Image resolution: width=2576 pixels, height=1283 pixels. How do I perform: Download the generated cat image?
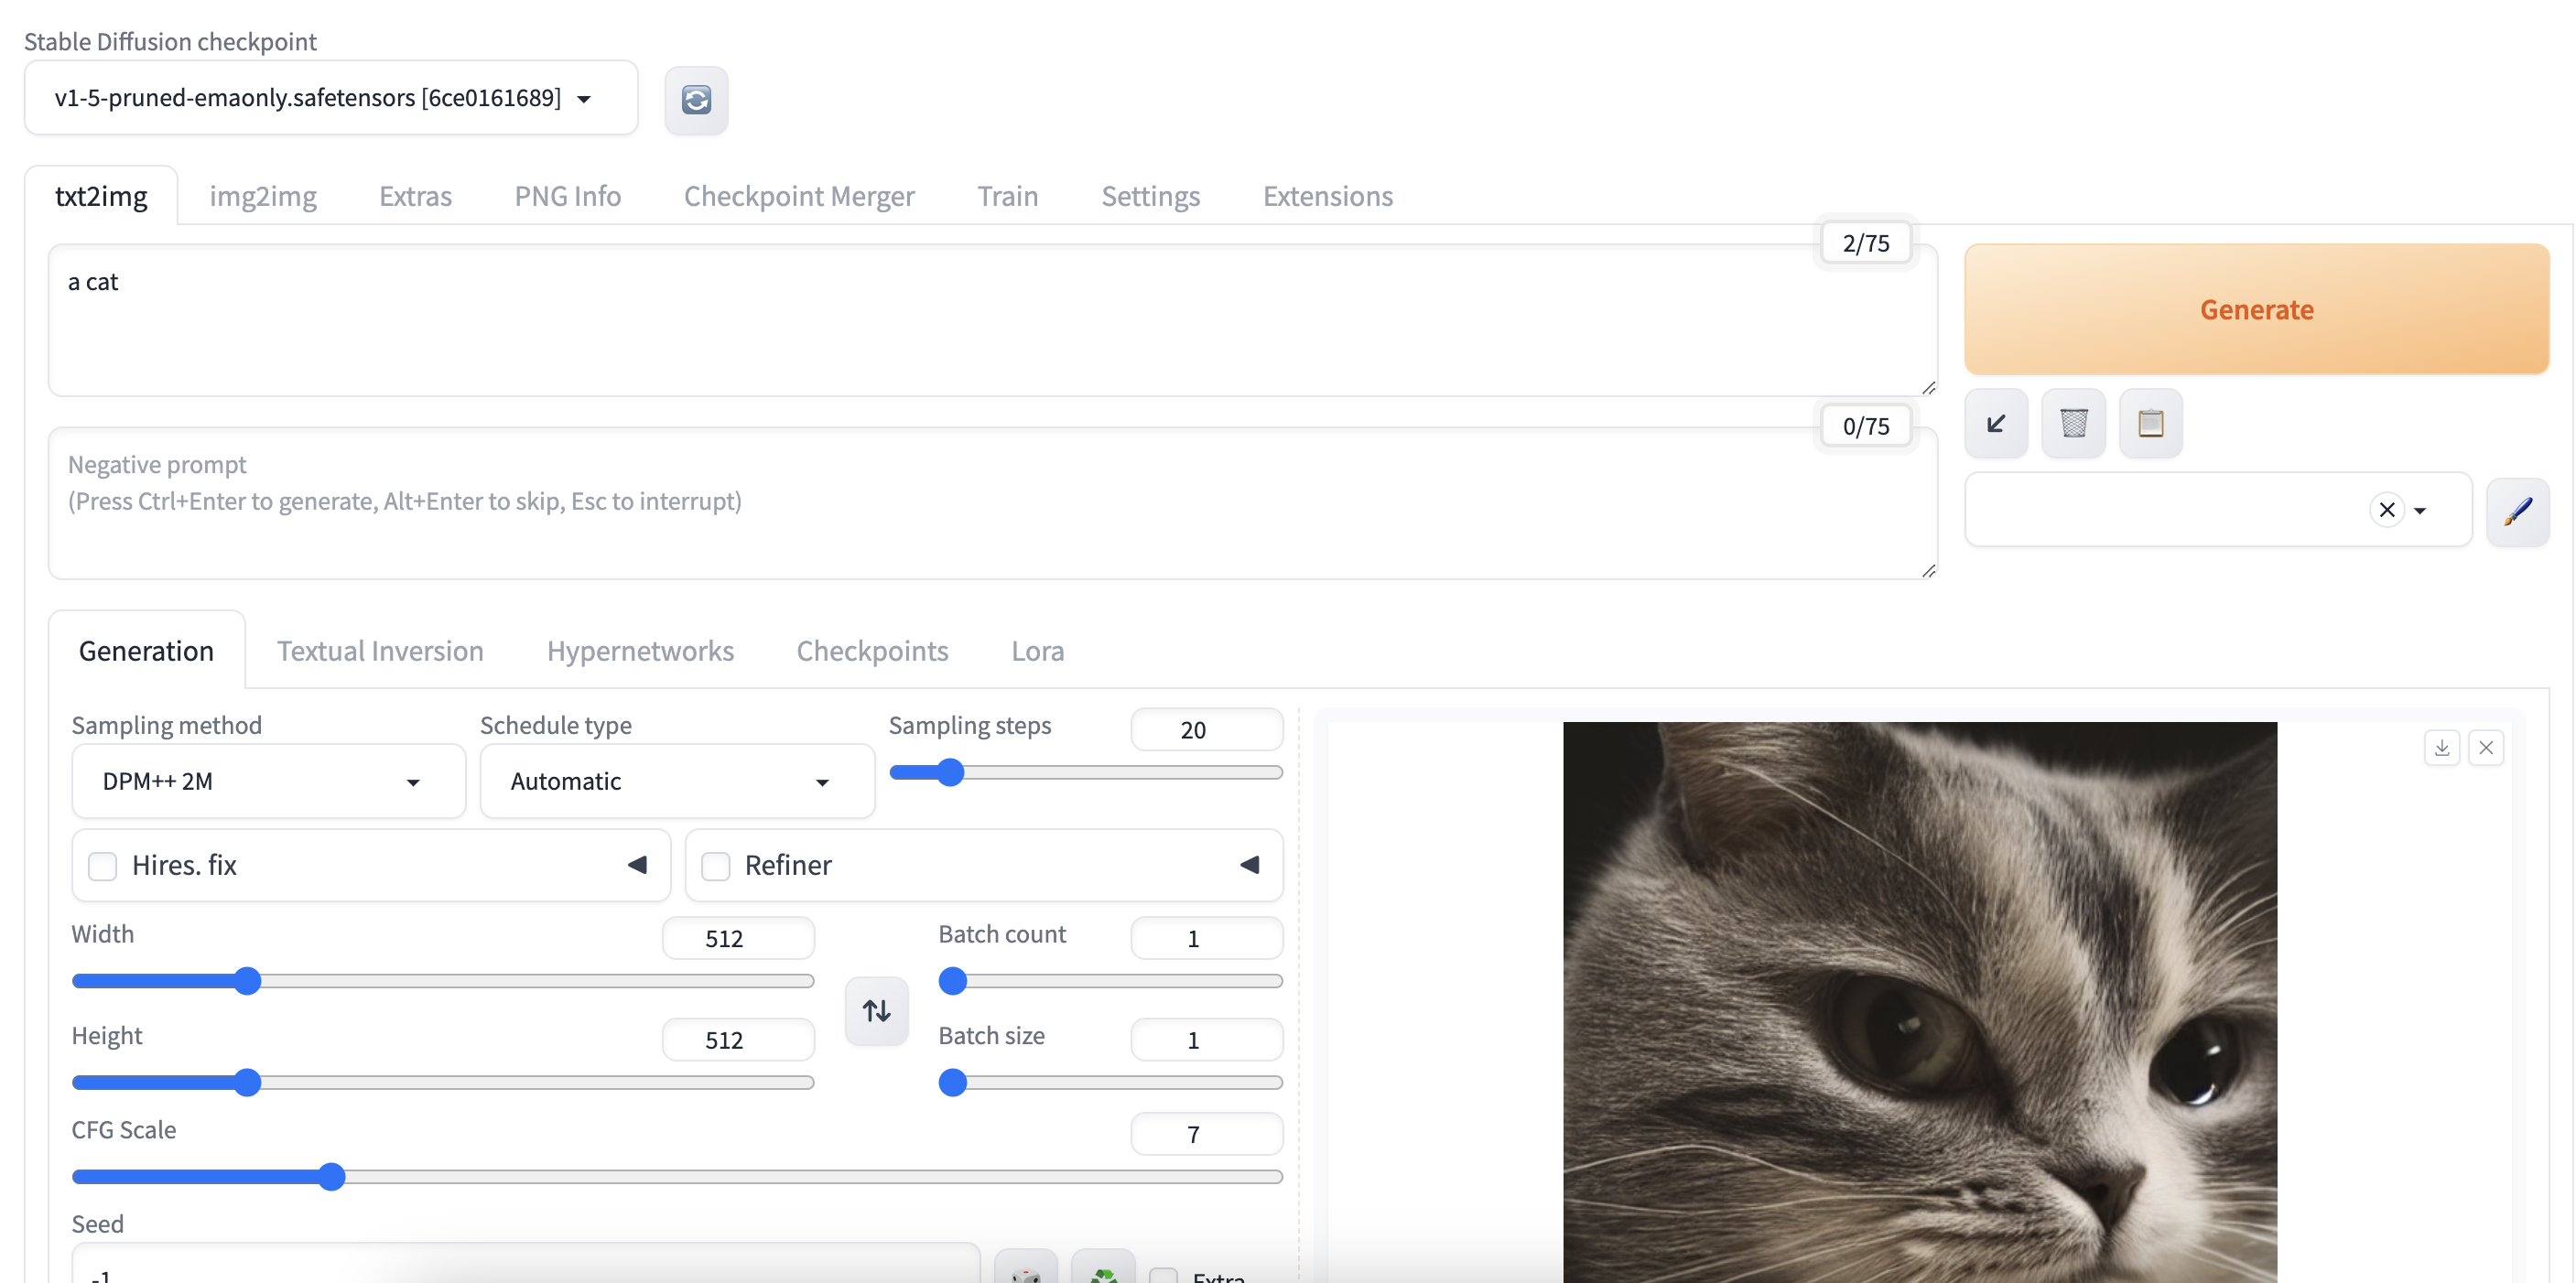tap(2443, 747)
